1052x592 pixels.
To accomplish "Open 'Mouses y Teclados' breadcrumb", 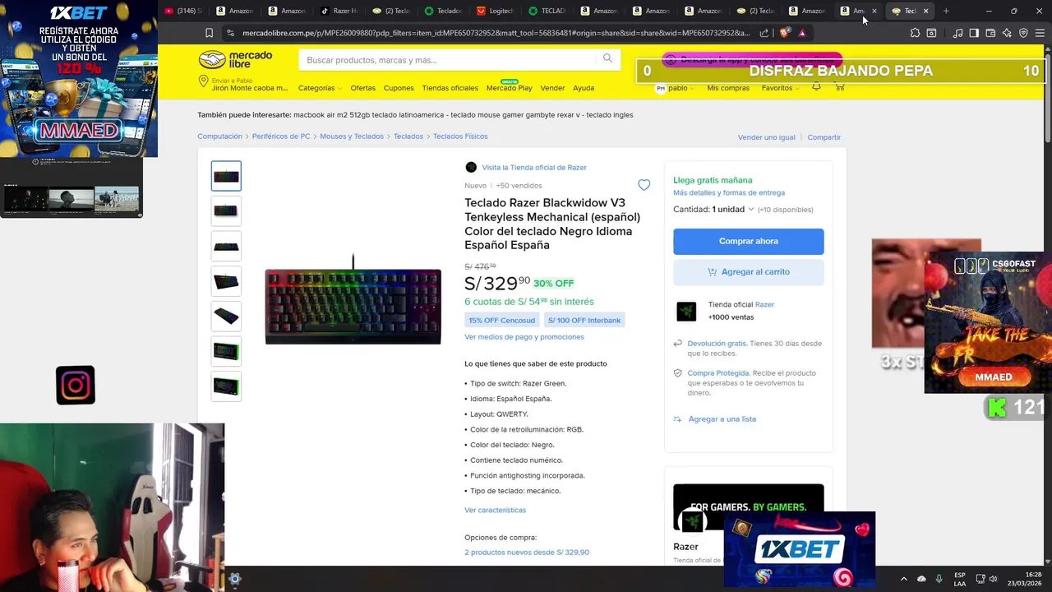I will click(352, 136).
